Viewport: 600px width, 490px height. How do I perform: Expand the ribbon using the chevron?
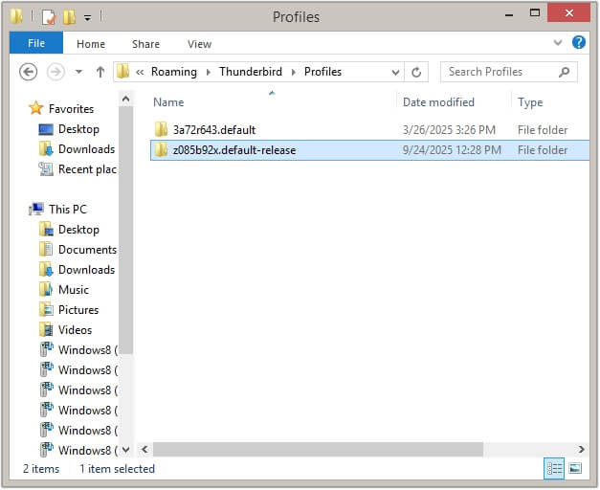tap(560, 43)
